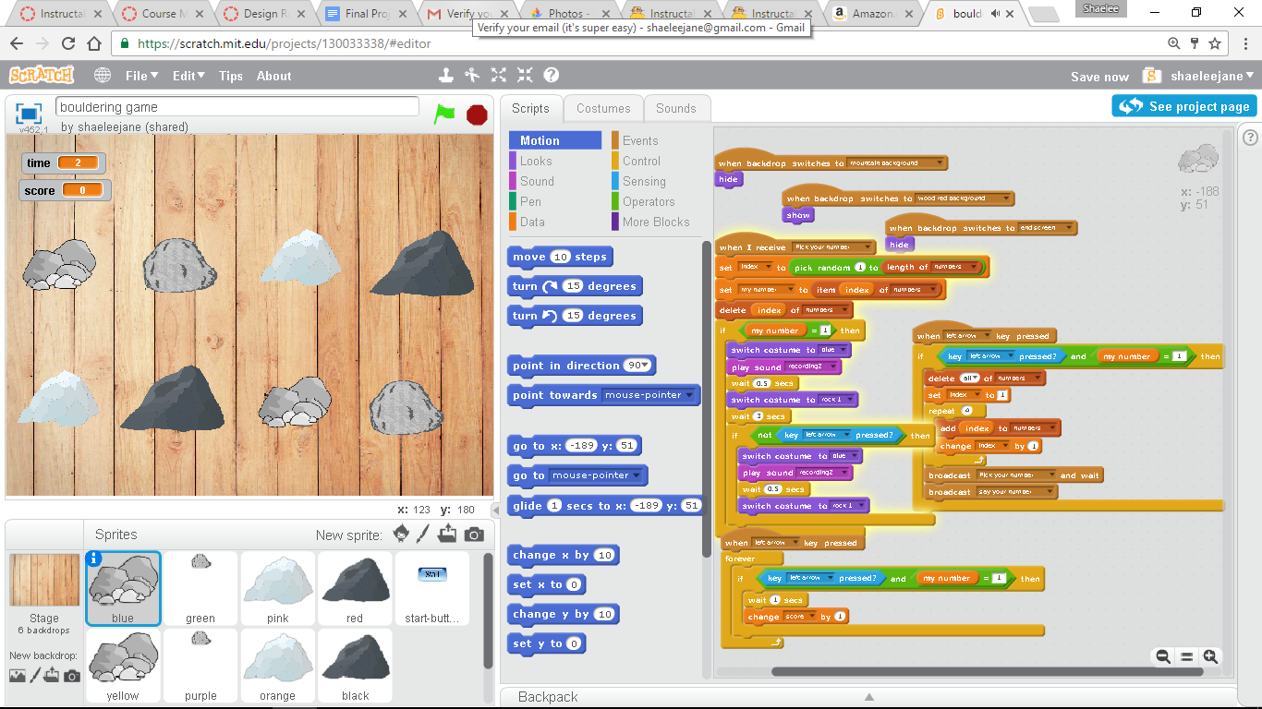Open the Edit menu
This screenshot has width=1262, height=709.
[189, 76]
